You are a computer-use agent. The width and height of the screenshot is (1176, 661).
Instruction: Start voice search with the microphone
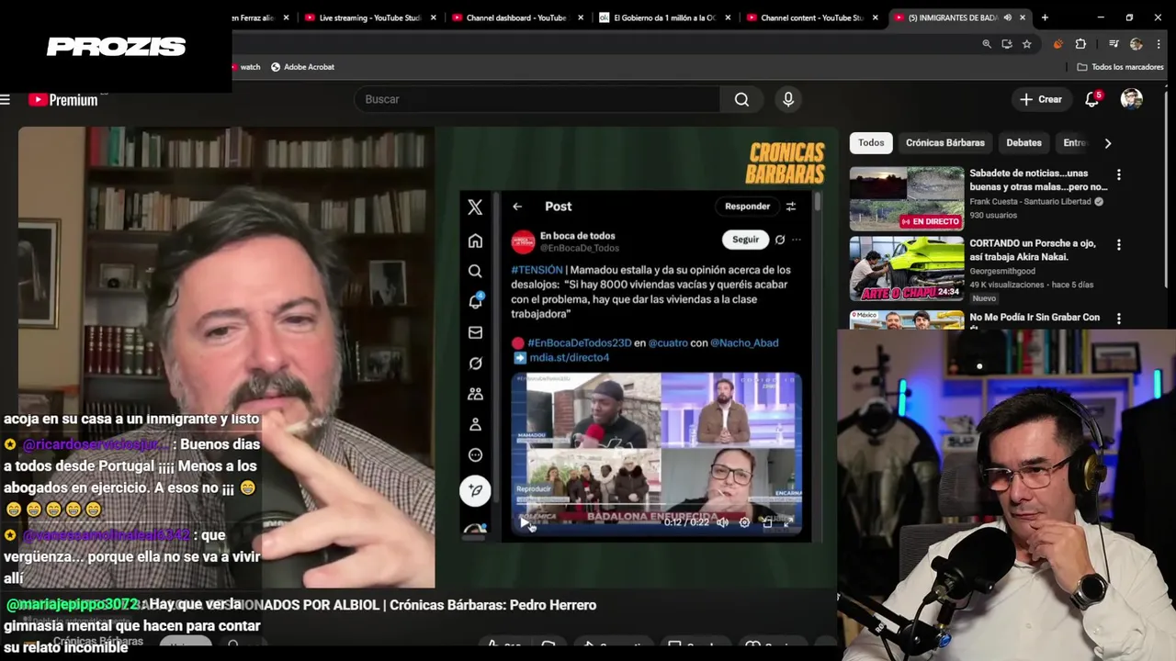tap(787, 99)
